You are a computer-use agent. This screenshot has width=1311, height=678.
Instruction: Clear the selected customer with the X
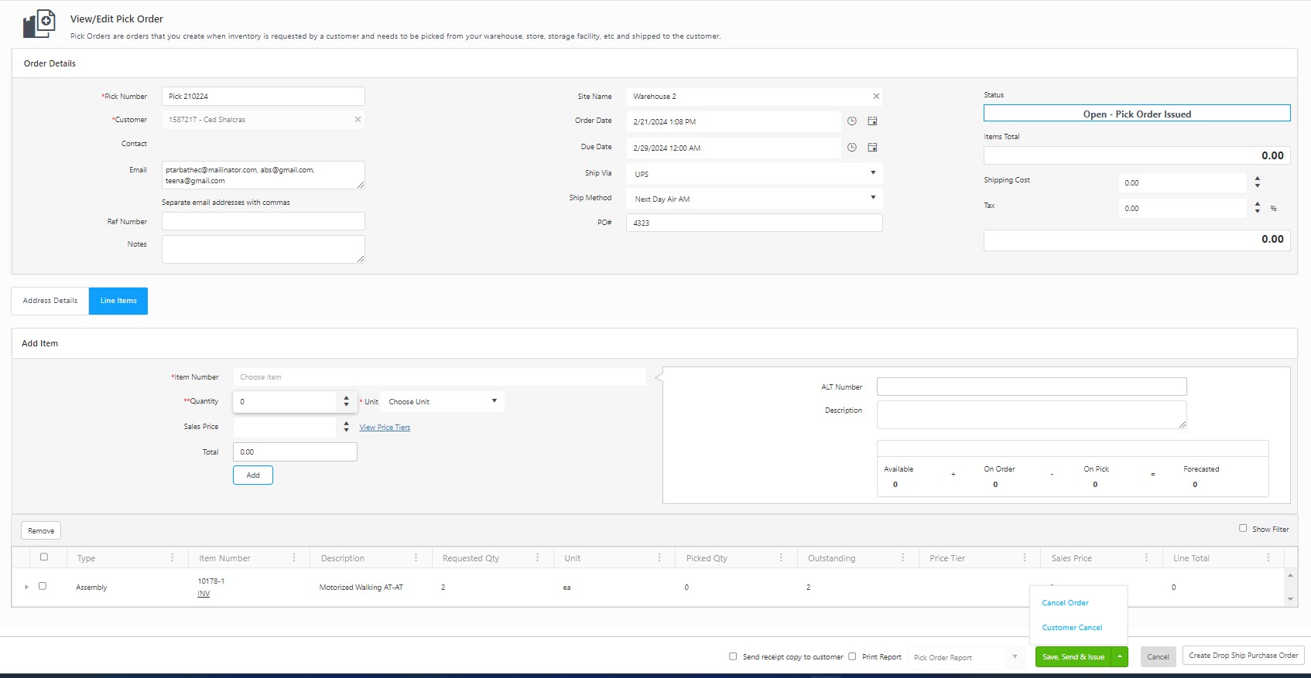[x=358, y=120]
